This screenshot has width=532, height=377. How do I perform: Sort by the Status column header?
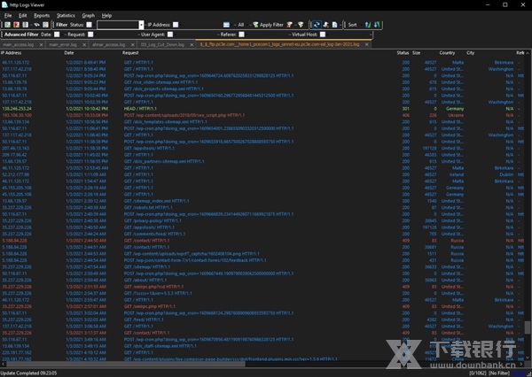pyautogui.click(x=403, y=53)
